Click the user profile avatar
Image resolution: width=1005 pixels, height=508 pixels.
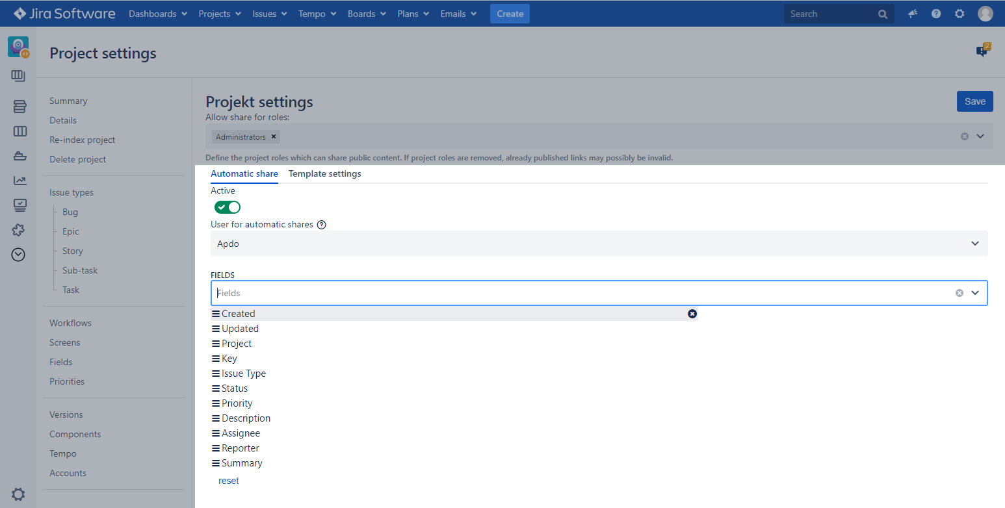tap(985, 14)
